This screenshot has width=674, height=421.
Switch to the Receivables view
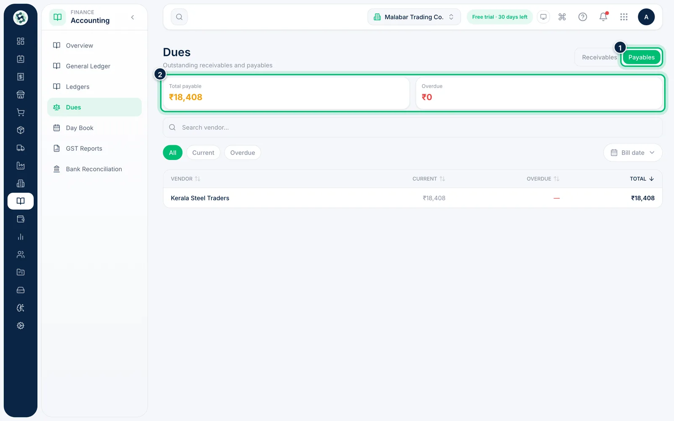(x=599, y=57)
